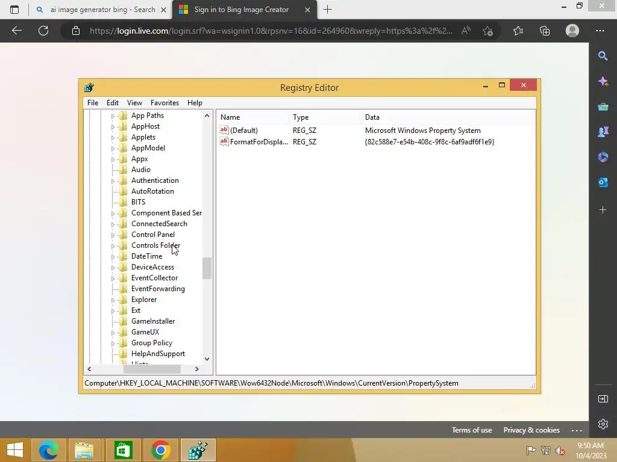Click the Registry Editor title bar icon

click(89, 87)
